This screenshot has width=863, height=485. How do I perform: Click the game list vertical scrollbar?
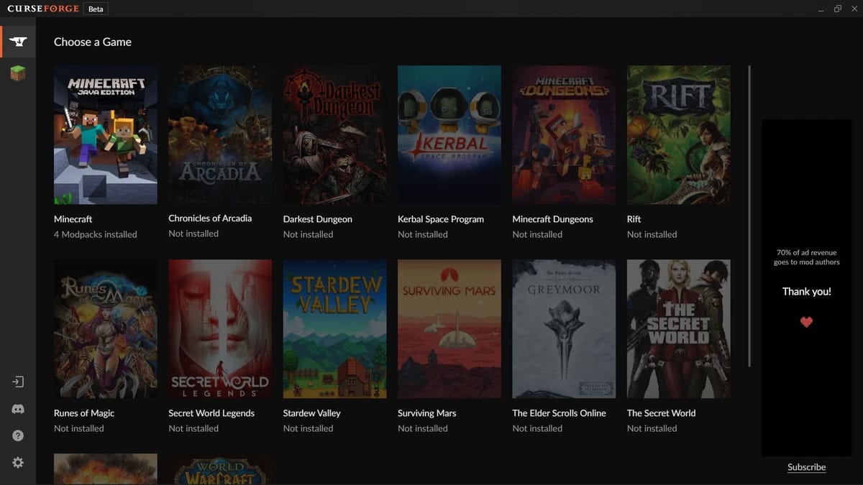click(x=749, y=216)
